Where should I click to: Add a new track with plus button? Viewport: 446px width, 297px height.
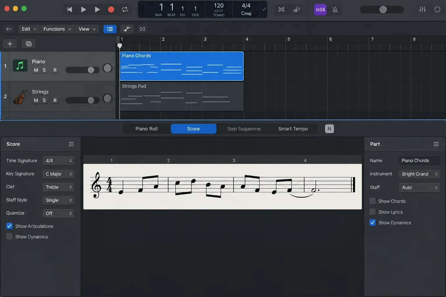click(10, 44)
